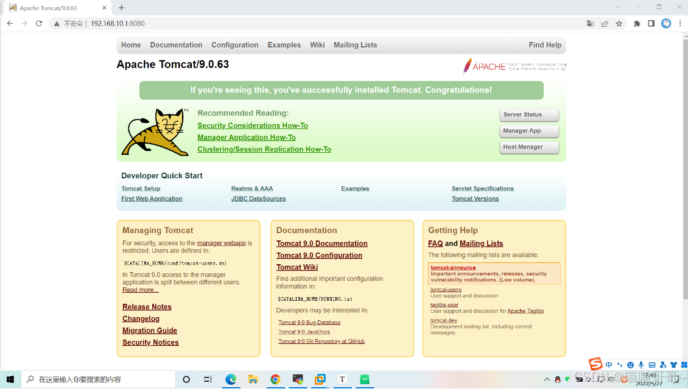
Task: Open Examples in the nav bar
Action: point(284,45)
